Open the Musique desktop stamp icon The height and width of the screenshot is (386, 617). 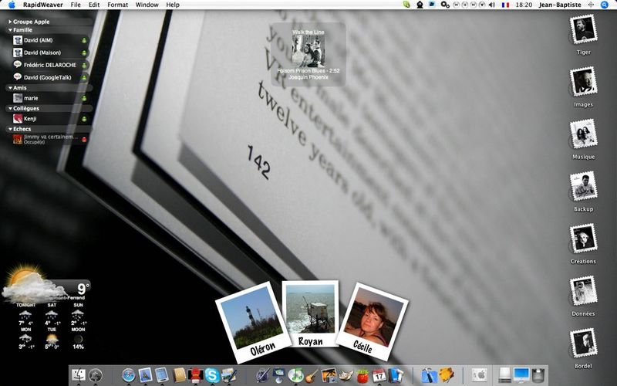584,134
